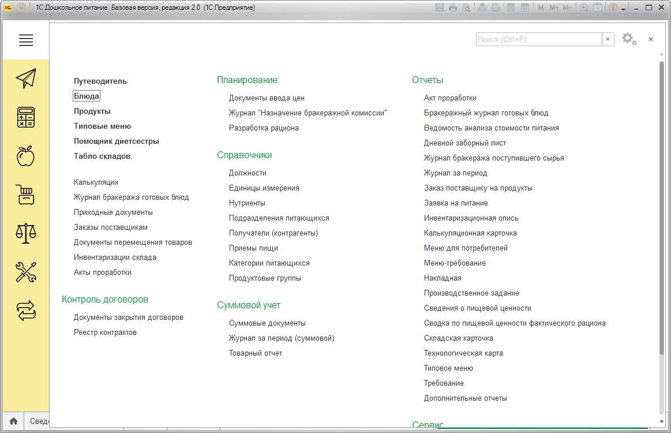Click the home icon in bottom bar
Screen dimensions: 671x433
point(13,421)
